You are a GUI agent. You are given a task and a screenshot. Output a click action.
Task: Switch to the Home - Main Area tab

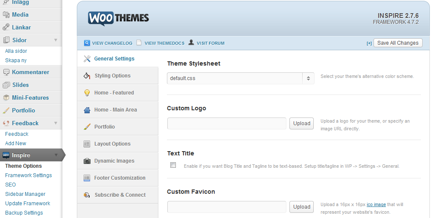[118, 110]
